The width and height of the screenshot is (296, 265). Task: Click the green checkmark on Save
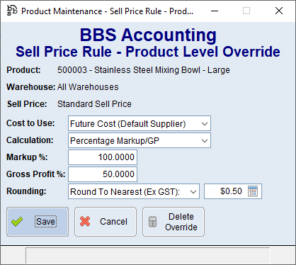point(17,222)
